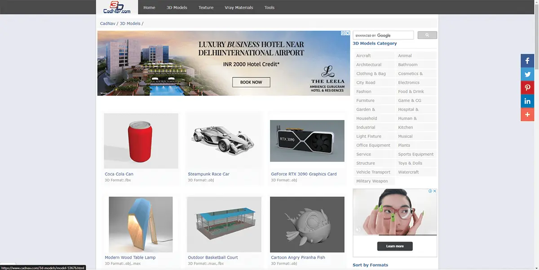The height and width of the screenshot is (270, 539).
Task: Open the Steampunk Race Car thumbnail
Action: tap(224, 141)
